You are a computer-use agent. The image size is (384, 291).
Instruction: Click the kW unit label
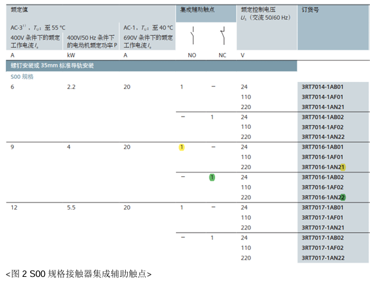pos(71,55)
